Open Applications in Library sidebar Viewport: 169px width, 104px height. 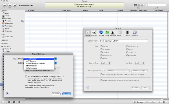point(9,26)
